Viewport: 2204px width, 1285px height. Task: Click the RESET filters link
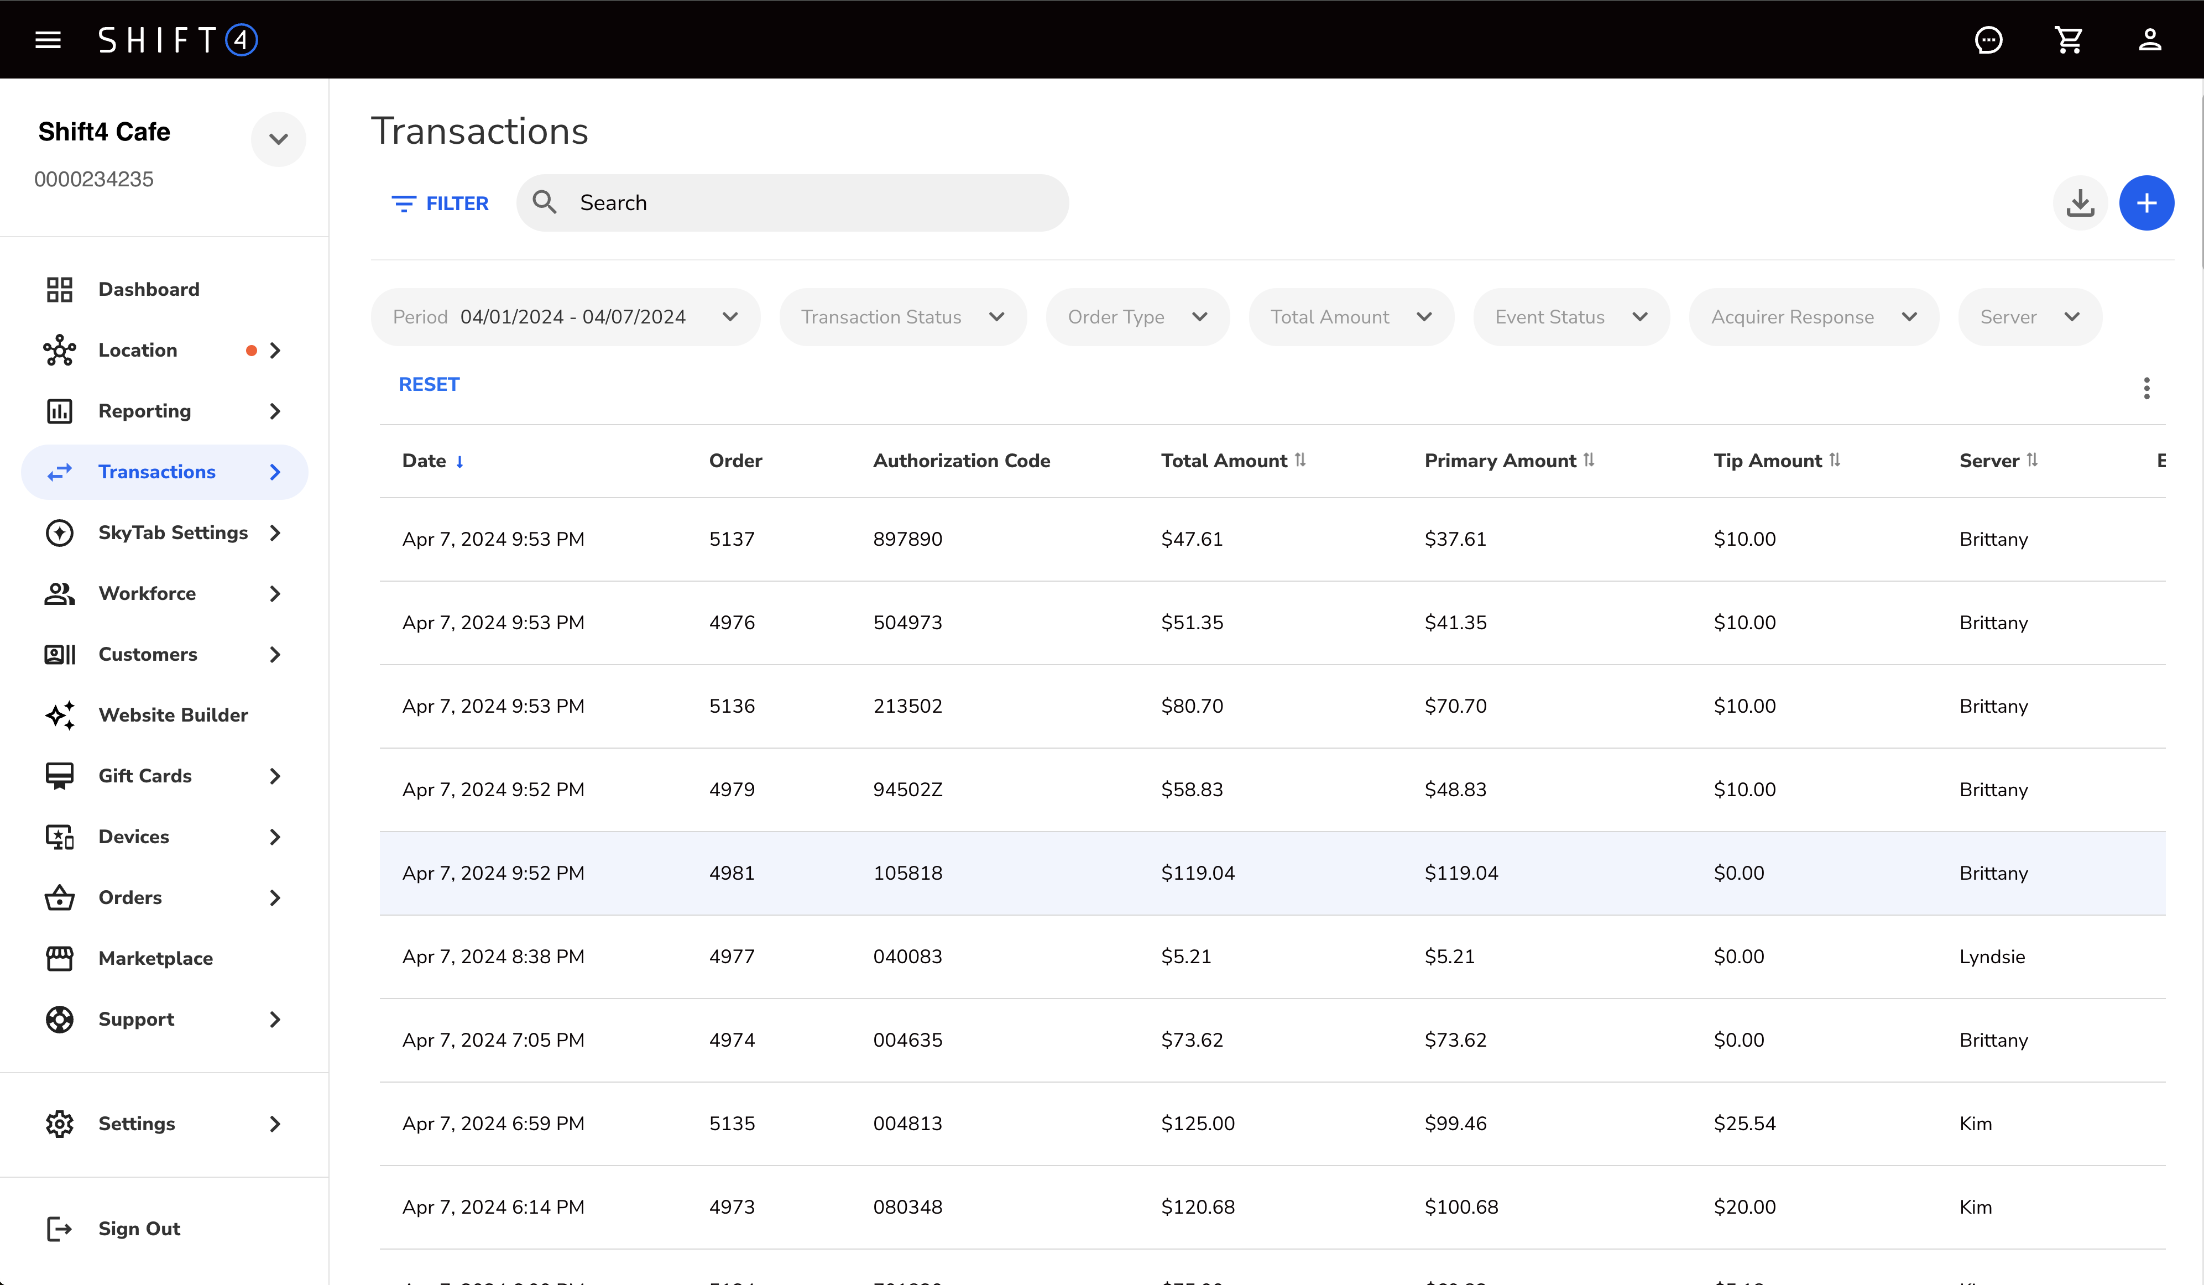point(429,384)
